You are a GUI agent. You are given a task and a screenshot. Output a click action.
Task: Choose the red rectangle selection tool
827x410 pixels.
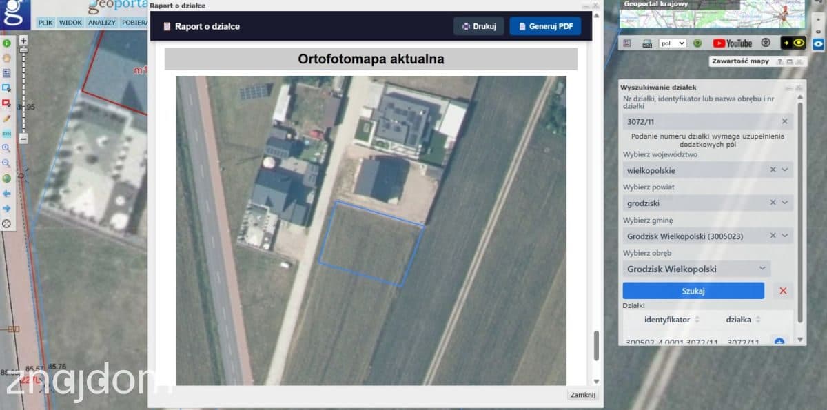point(7,103)
